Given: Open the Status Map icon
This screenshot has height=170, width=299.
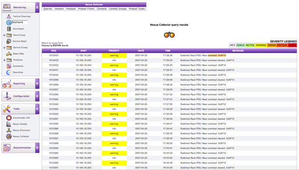Looking at the screenshot, I should [9, 54].
